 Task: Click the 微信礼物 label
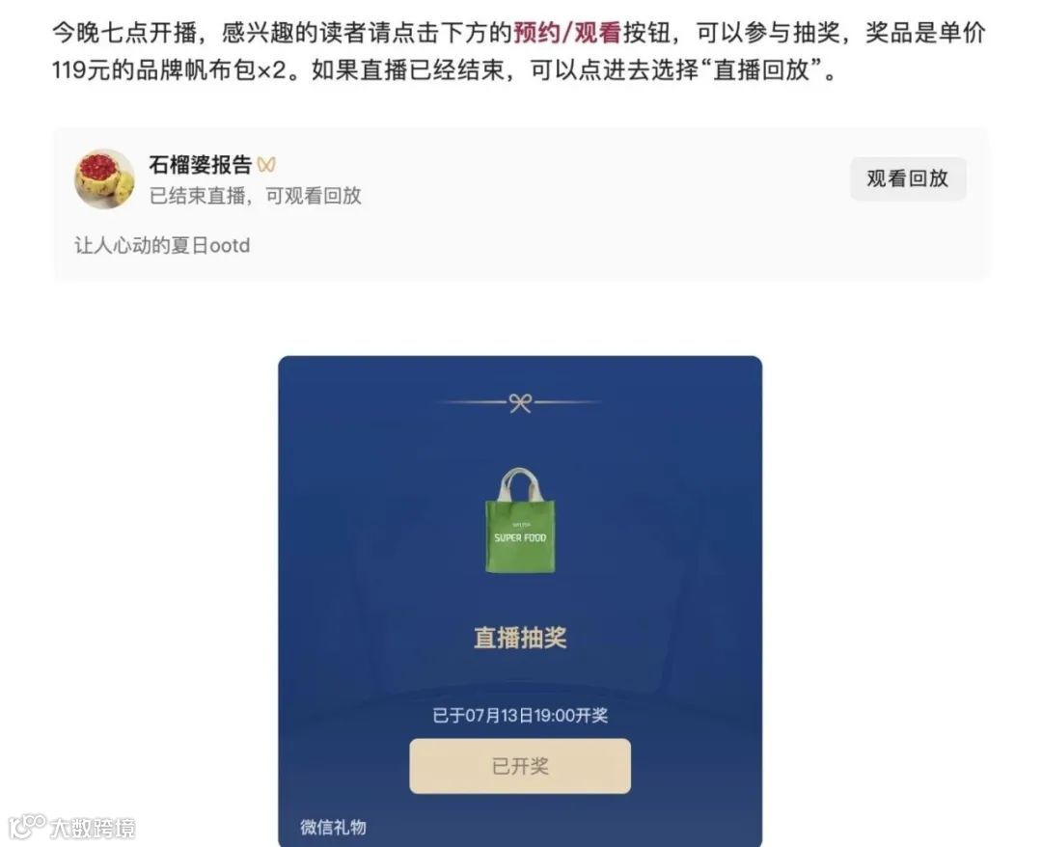[333, 827]
